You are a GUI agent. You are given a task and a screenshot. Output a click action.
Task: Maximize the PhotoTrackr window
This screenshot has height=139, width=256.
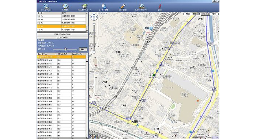pyautogui.click(x=216, y=1)
